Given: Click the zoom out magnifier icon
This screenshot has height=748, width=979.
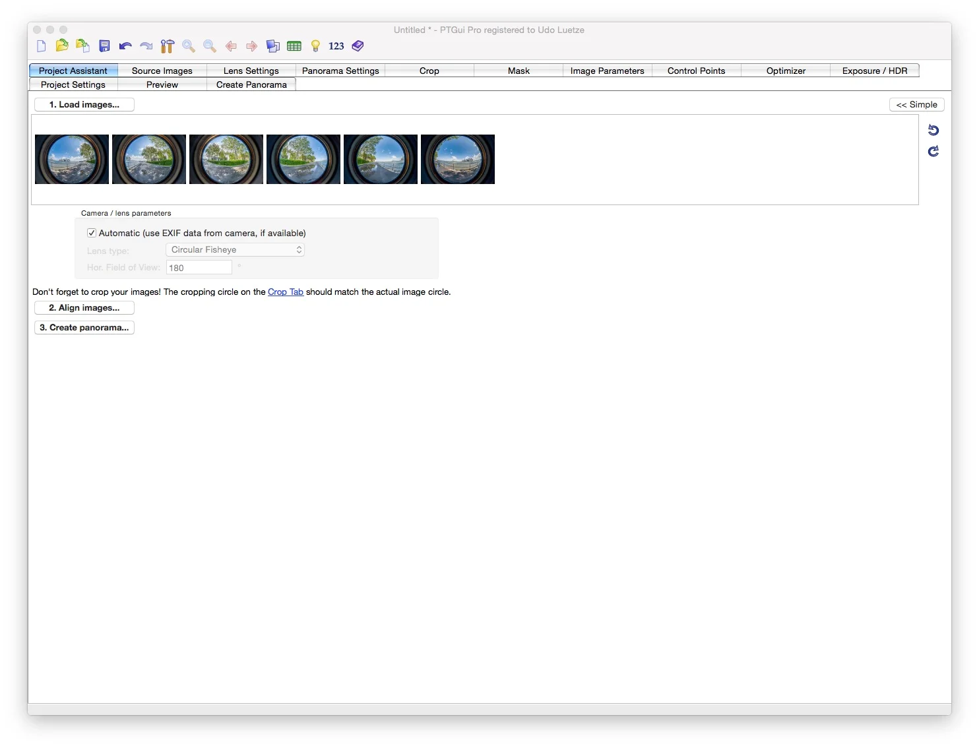Looking at the screenshot, I should click(210, 46).
